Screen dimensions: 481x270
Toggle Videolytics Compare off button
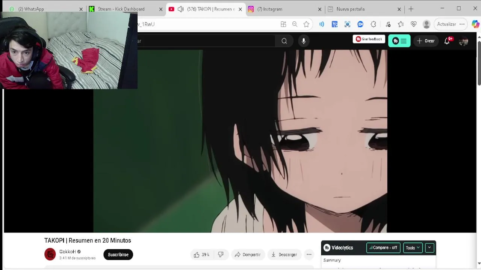383,247
